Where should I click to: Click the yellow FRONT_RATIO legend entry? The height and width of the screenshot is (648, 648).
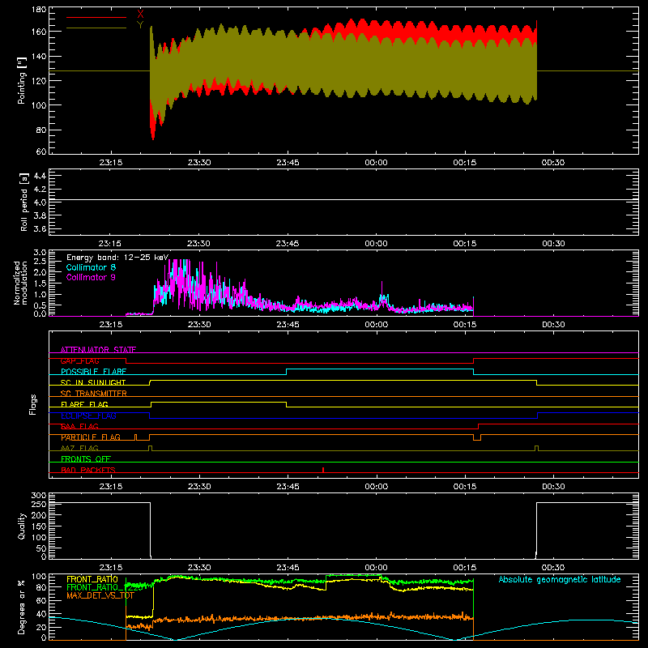click(x=92, y=579)
